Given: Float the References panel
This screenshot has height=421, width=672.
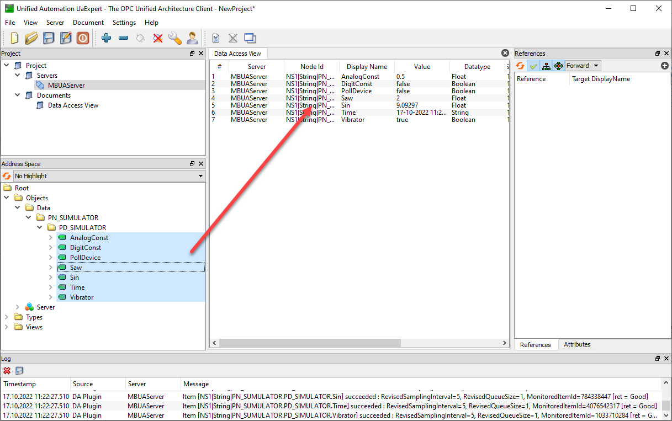Looking at the screenshot, I should click(658, 54).
